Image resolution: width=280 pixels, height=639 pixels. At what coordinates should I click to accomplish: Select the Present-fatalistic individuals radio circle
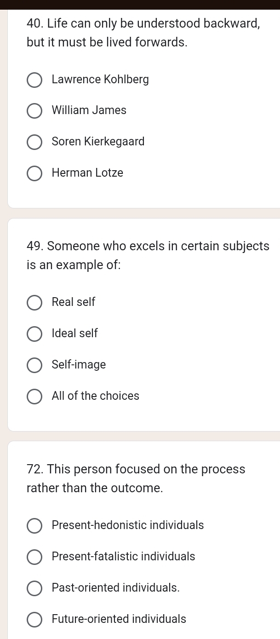tap(34, 557)
